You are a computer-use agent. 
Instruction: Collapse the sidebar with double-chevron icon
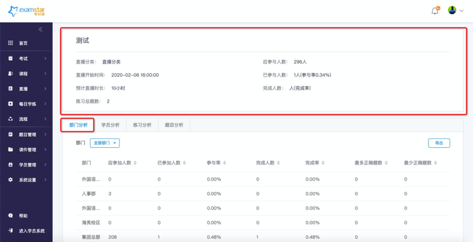(x=41, y=30)
